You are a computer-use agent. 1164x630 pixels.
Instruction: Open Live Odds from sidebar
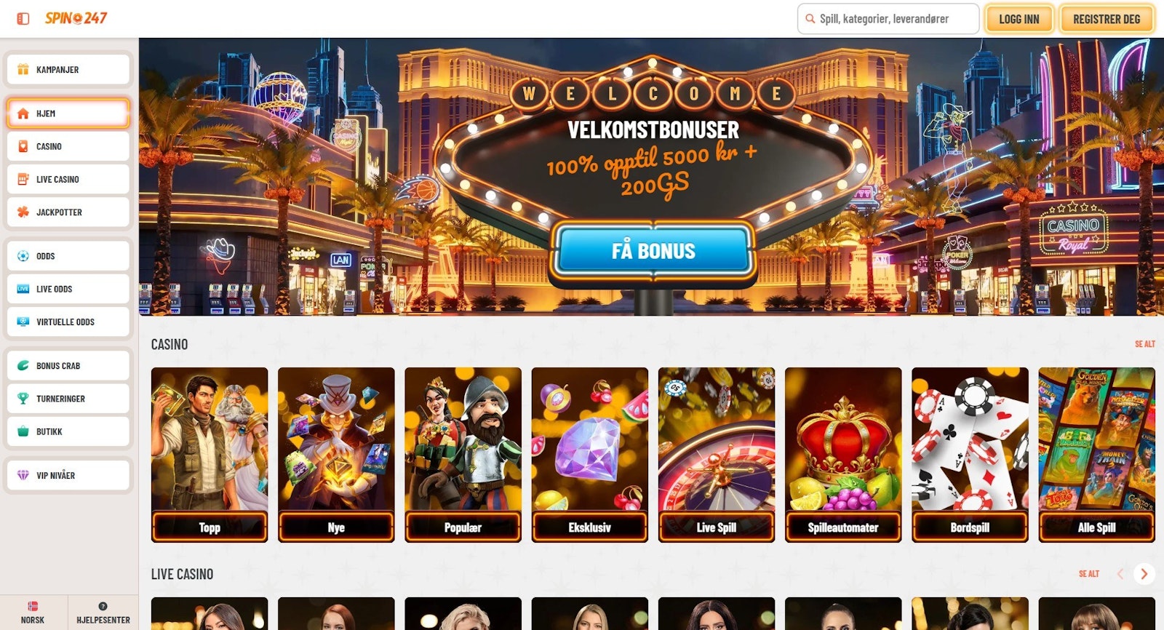click(68, 289)
